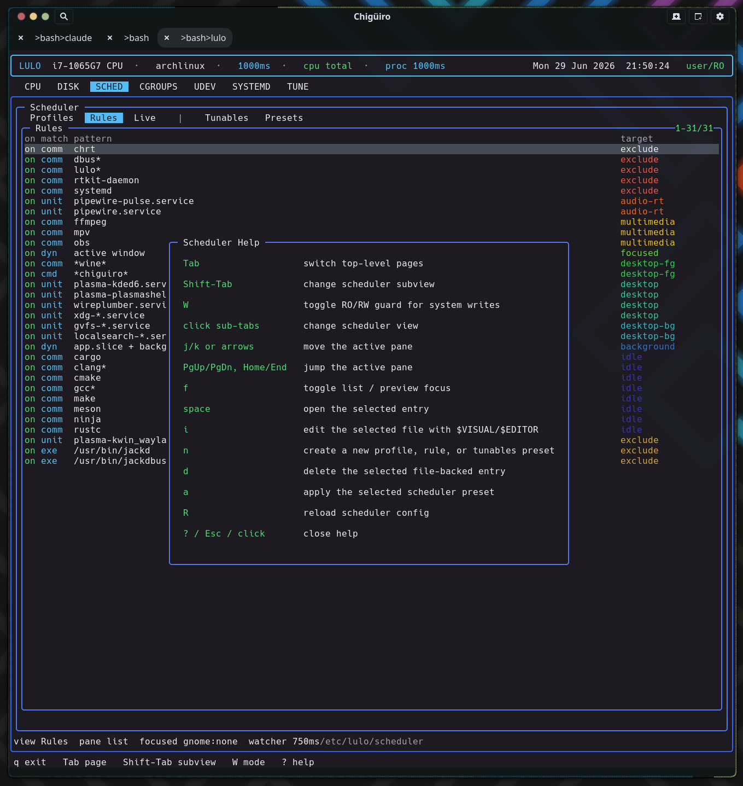Click the focused target value
This screenshot has height=786, width=743.
tap(640, 253)
